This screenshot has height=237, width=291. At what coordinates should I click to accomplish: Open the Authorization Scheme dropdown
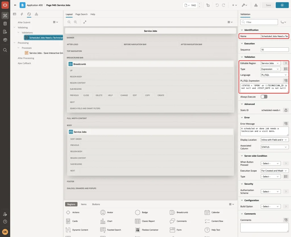pyautogui.click(x=271, y=191)
